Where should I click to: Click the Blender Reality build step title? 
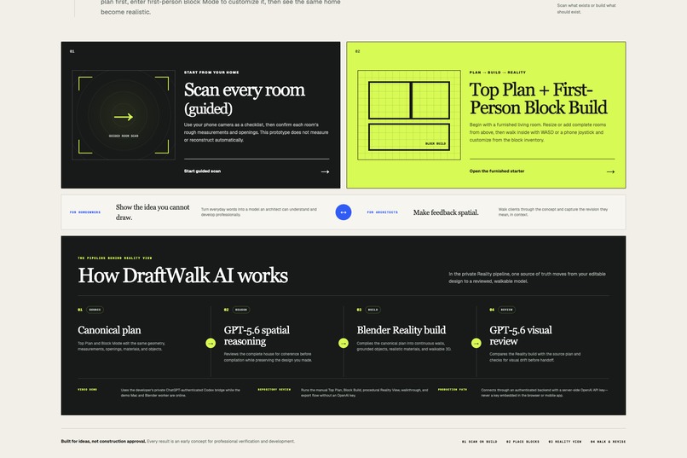coord(401,330)
